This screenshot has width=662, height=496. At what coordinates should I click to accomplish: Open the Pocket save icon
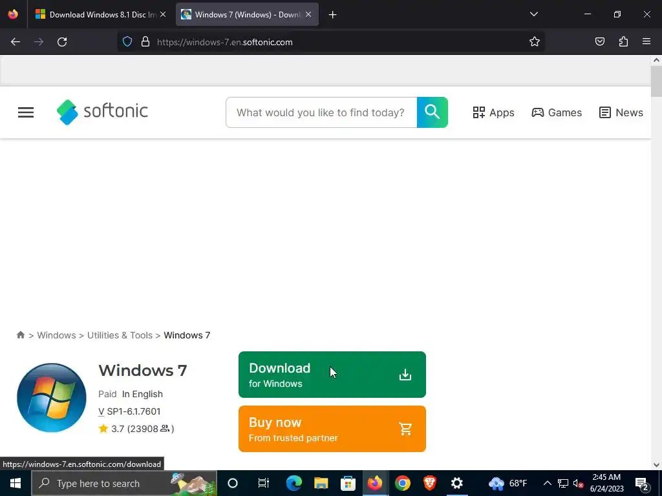600,42
